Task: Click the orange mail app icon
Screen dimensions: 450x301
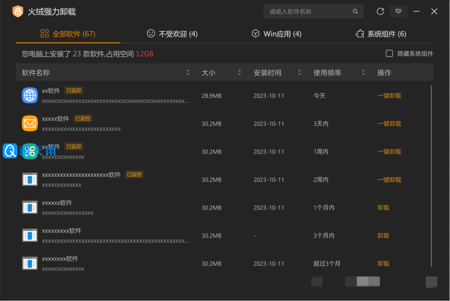Action: pyautogui.click(x=30, y=124)
